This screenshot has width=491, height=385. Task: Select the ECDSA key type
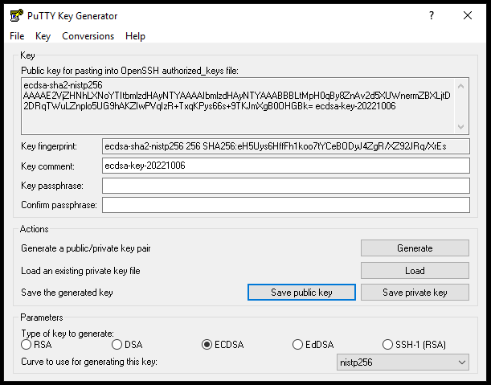coord(223,345)
